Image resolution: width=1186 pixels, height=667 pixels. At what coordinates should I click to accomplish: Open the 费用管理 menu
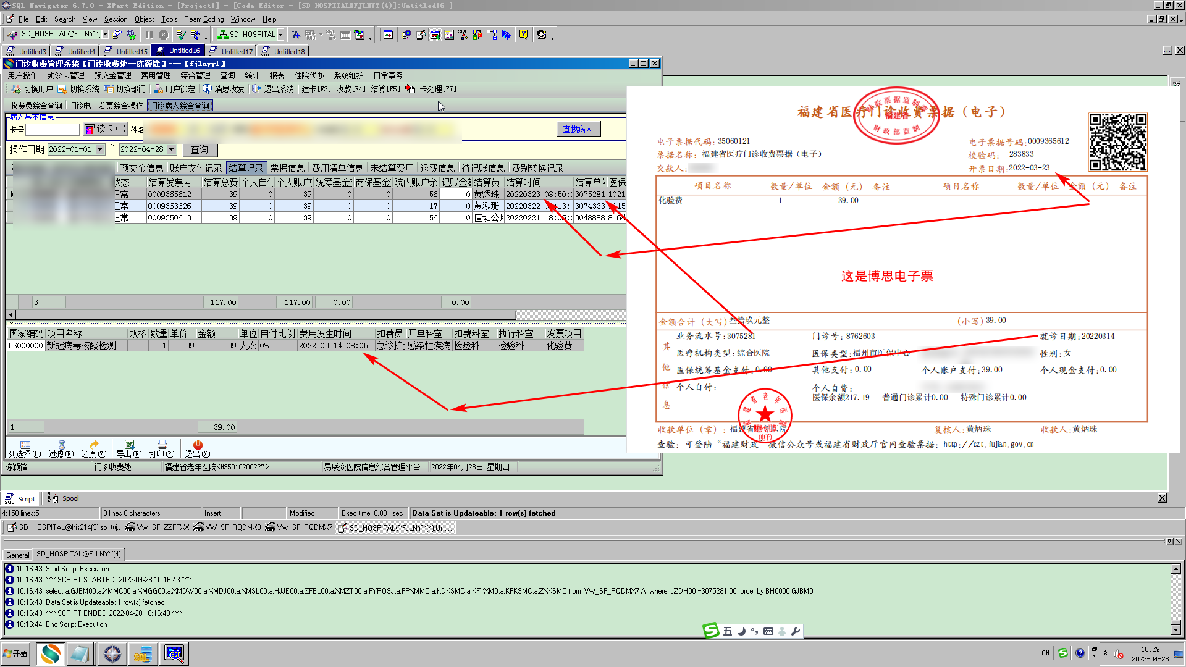tap(156, 75)
